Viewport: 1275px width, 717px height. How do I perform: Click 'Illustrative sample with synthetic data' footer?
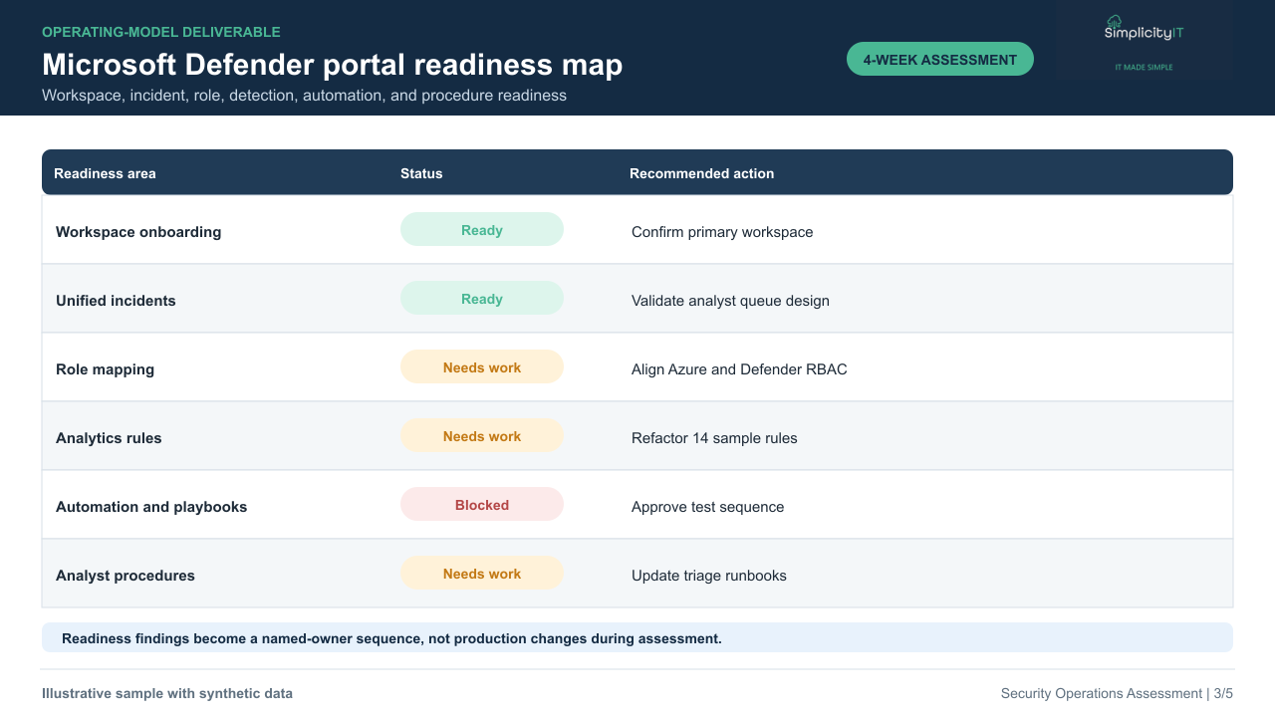pyautogui.click(x=167, y=693)
